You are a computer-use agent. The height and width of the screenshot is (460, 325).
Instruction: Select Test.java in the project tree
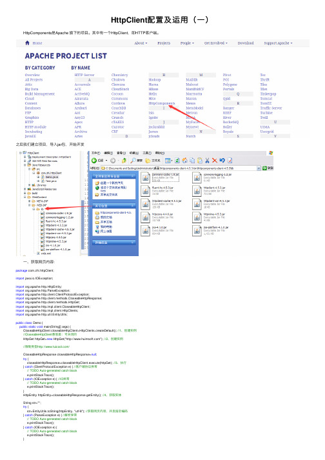pyautogui.click(x=51, y=181)
